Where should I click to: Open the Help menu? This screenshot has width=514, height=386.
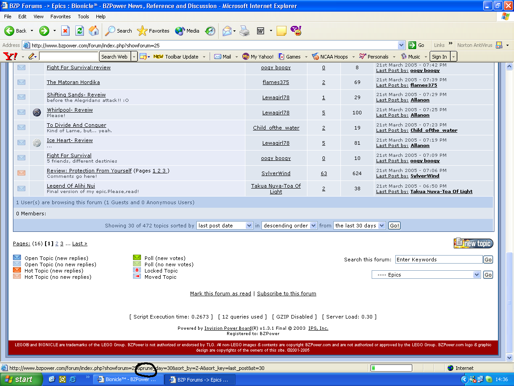pos(101,17)
